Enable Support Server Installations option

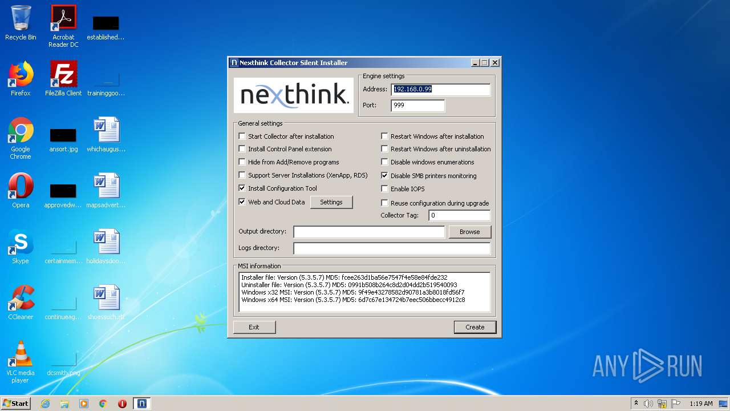coord(242,175)
